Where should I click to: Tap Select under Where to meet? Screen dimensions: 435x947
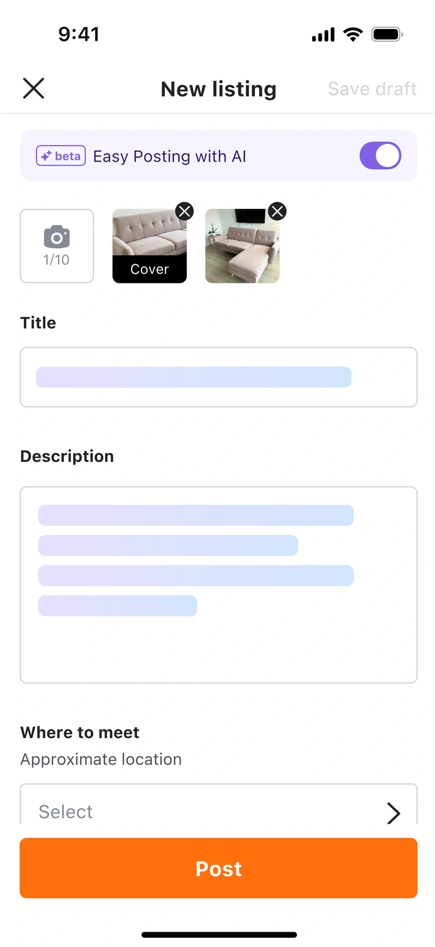point(65,811)
